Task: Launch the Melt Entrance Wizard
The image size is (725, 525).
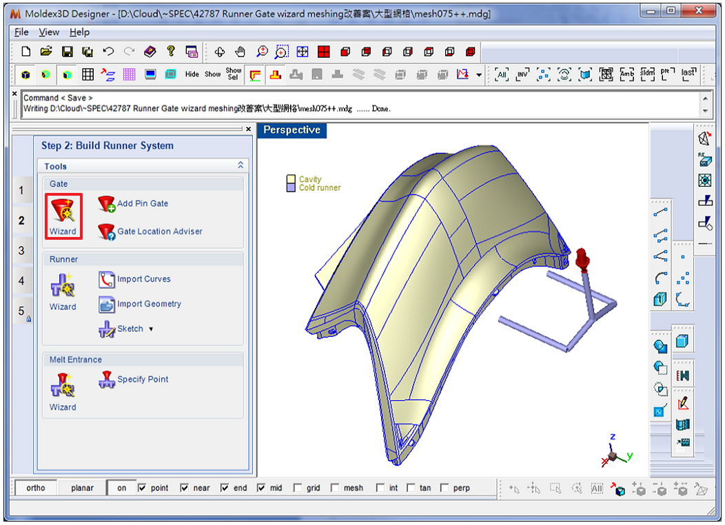Action: click(x=63, y=392)
